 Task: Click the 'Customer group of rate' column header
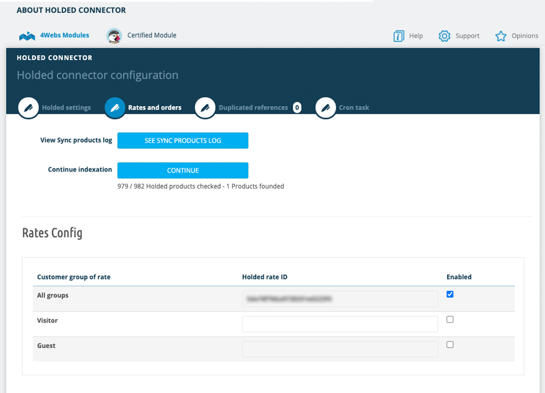(74, 277)
